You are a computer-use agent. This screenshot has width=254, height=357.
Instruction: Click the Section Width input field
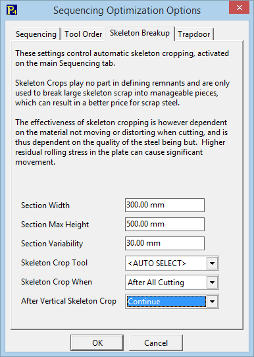coord(165,205)
